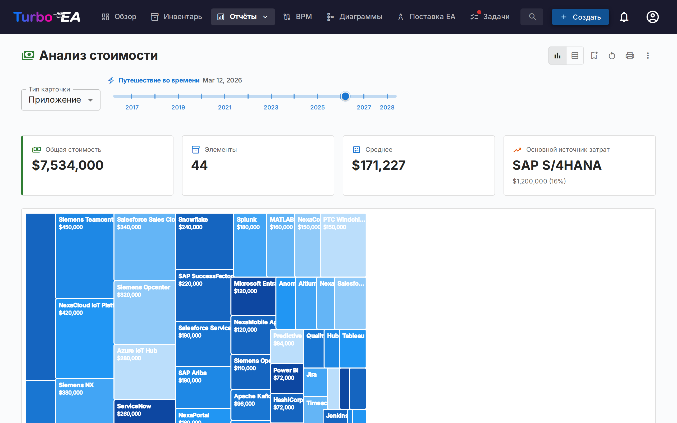
Task: Print the cost analysis report
Action: click(x=630, y=56)
